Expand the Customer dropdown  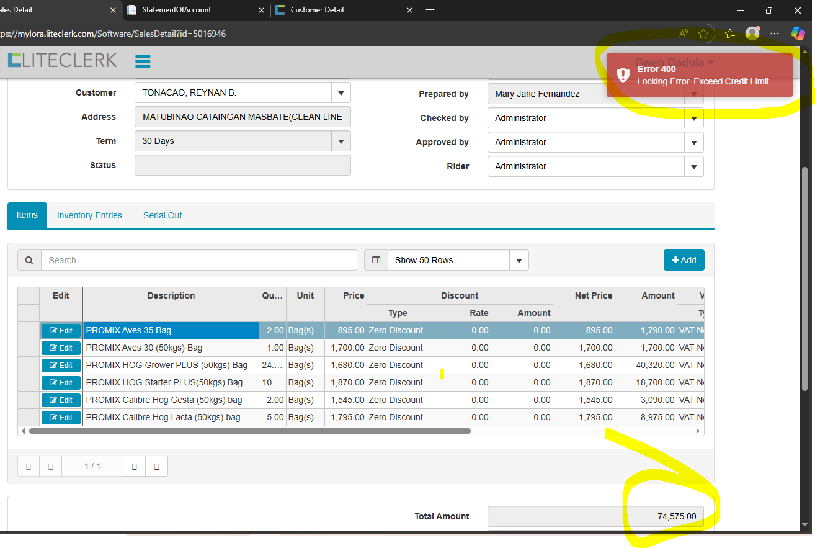point(341,93)
